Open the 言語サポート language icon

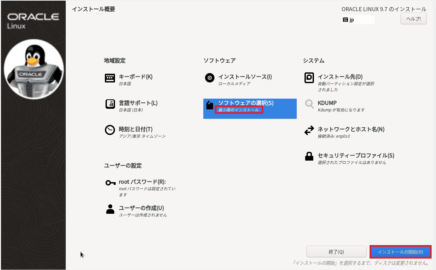[110, 104]
